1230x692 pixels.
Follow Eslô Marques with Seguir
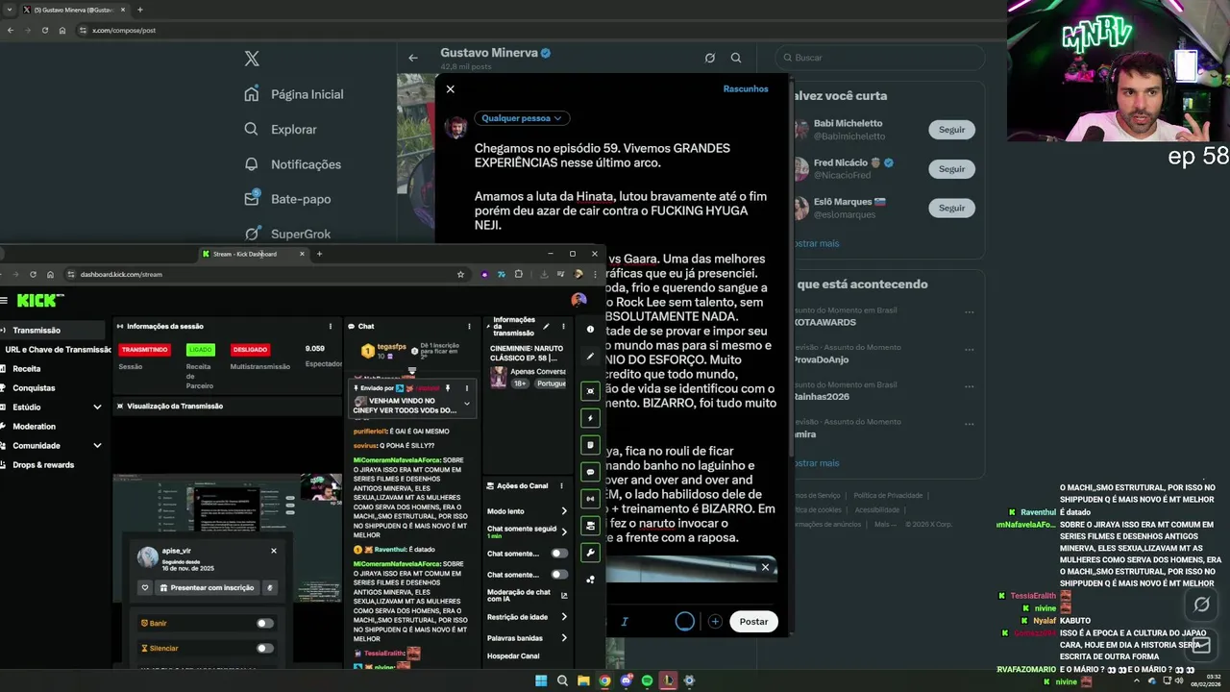tap(951, 209)
